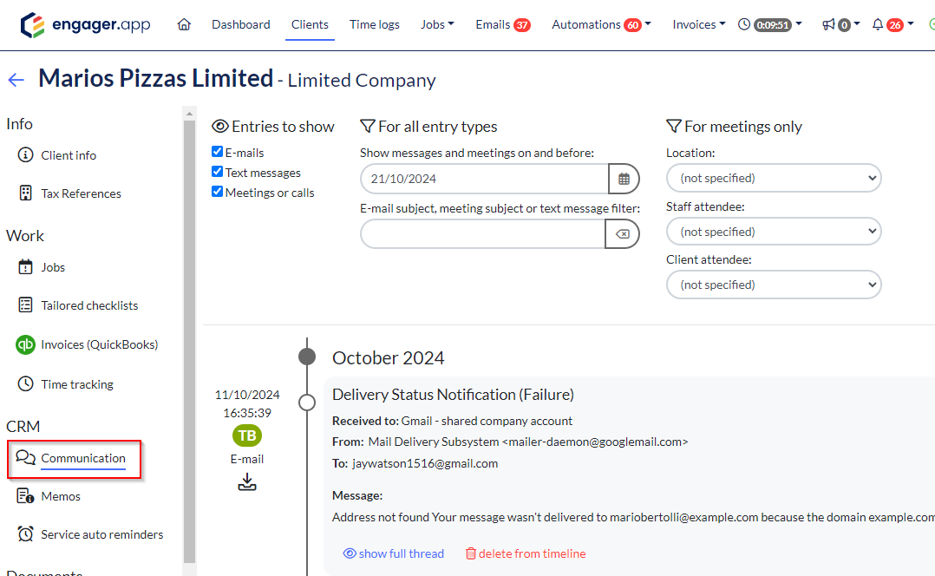Expand the Jobs menu in top navigation
935x576 pixels.
click(437, 24)
